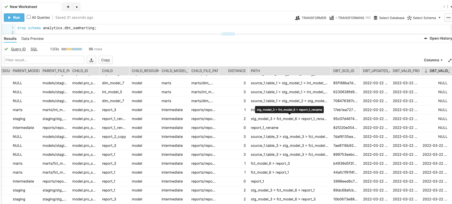Click the CHILD column header
452x204 pixels.
[x=114, y=71]
